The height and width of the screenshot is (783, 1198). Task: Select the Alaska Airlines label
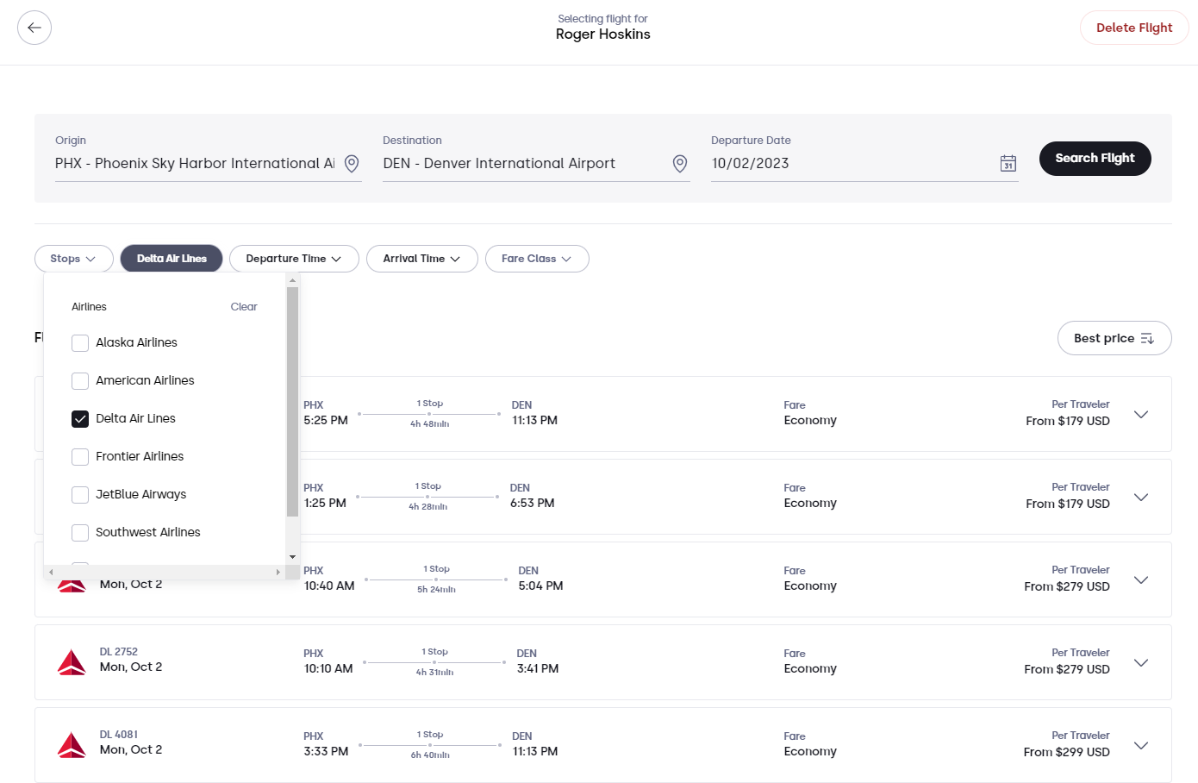coord(136,342)
